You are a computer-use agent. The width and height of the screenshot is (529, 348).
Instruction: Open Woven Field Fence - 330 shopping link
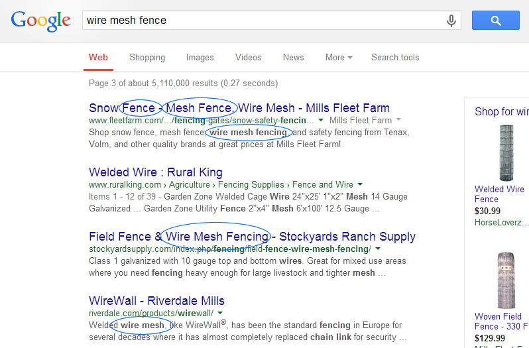tap(501, 321)
